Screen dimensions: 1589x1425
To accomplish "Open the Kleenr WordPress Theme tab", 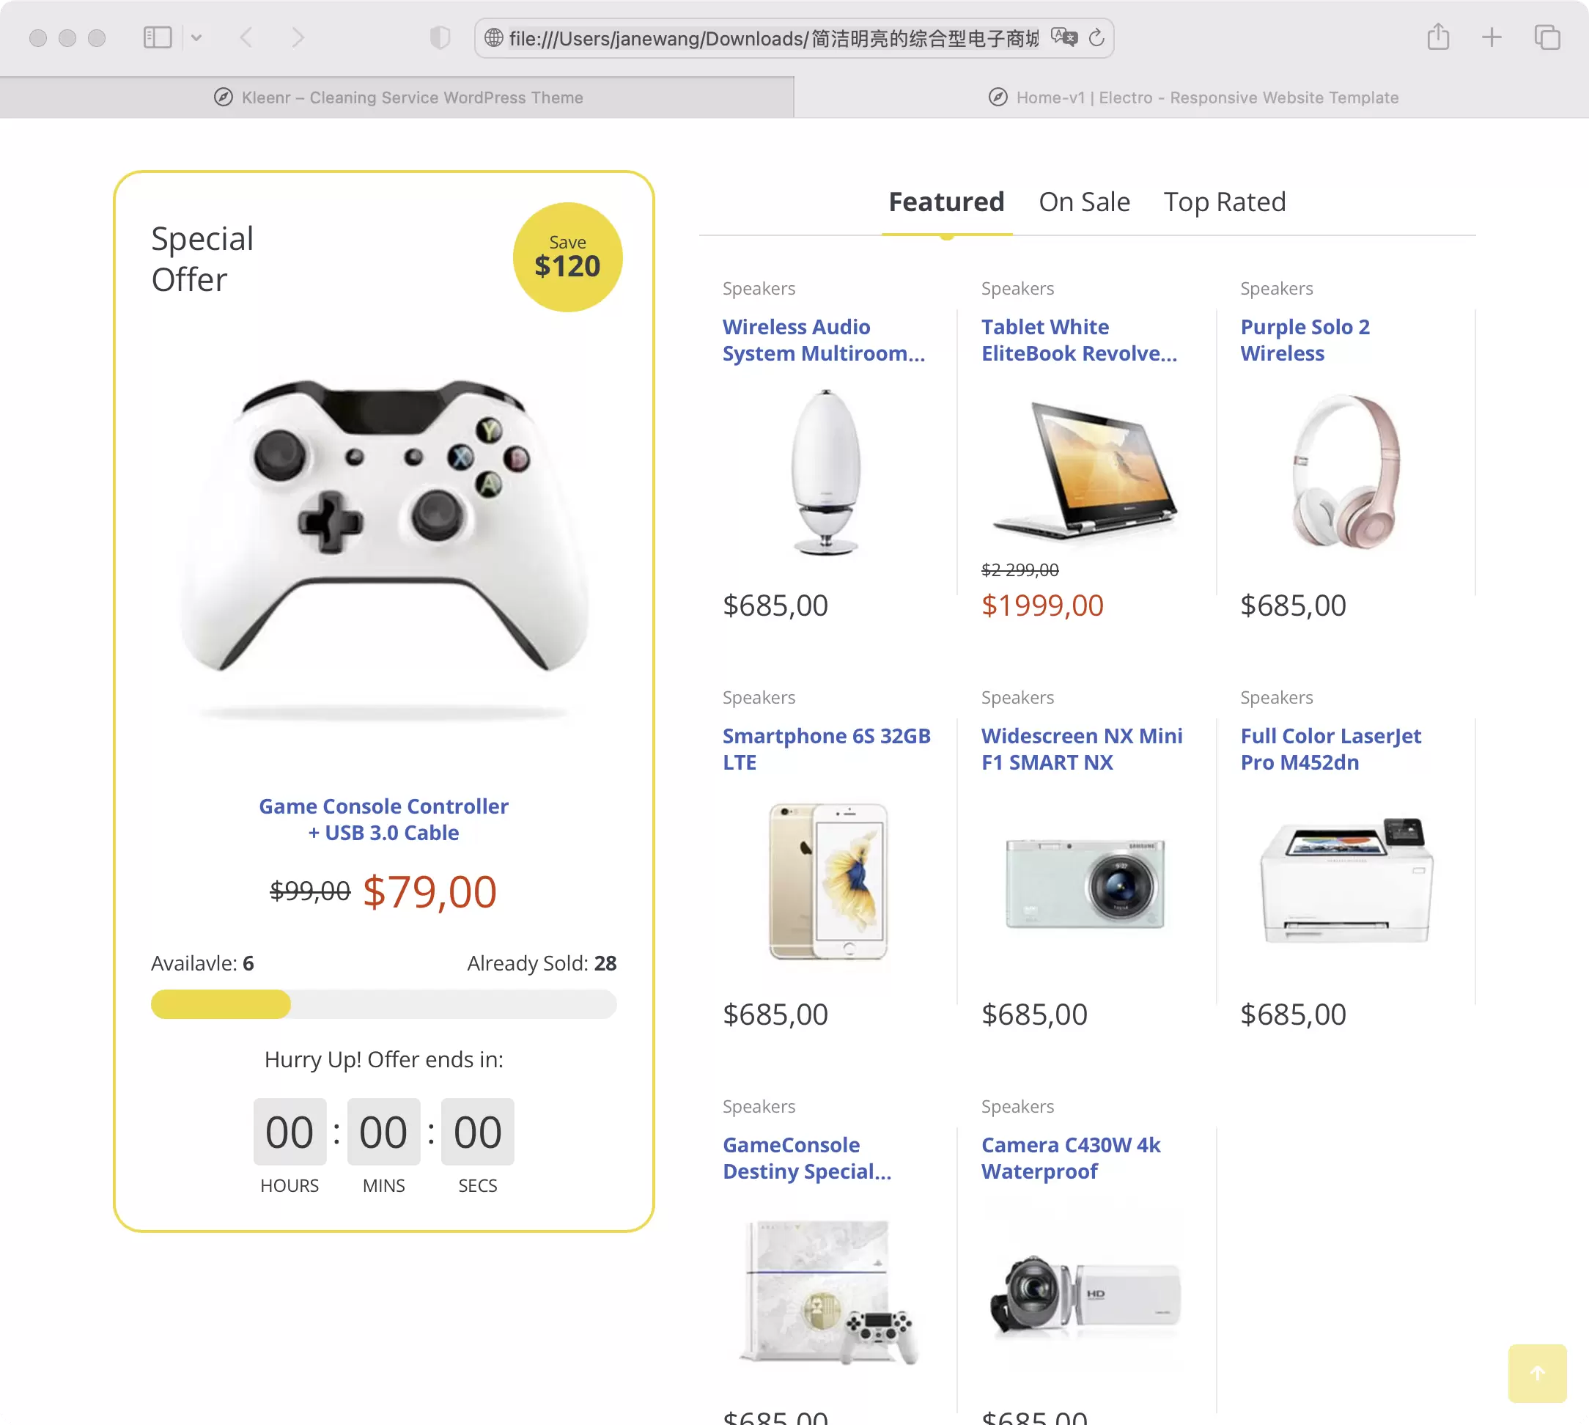I will (x=397, y=97).
